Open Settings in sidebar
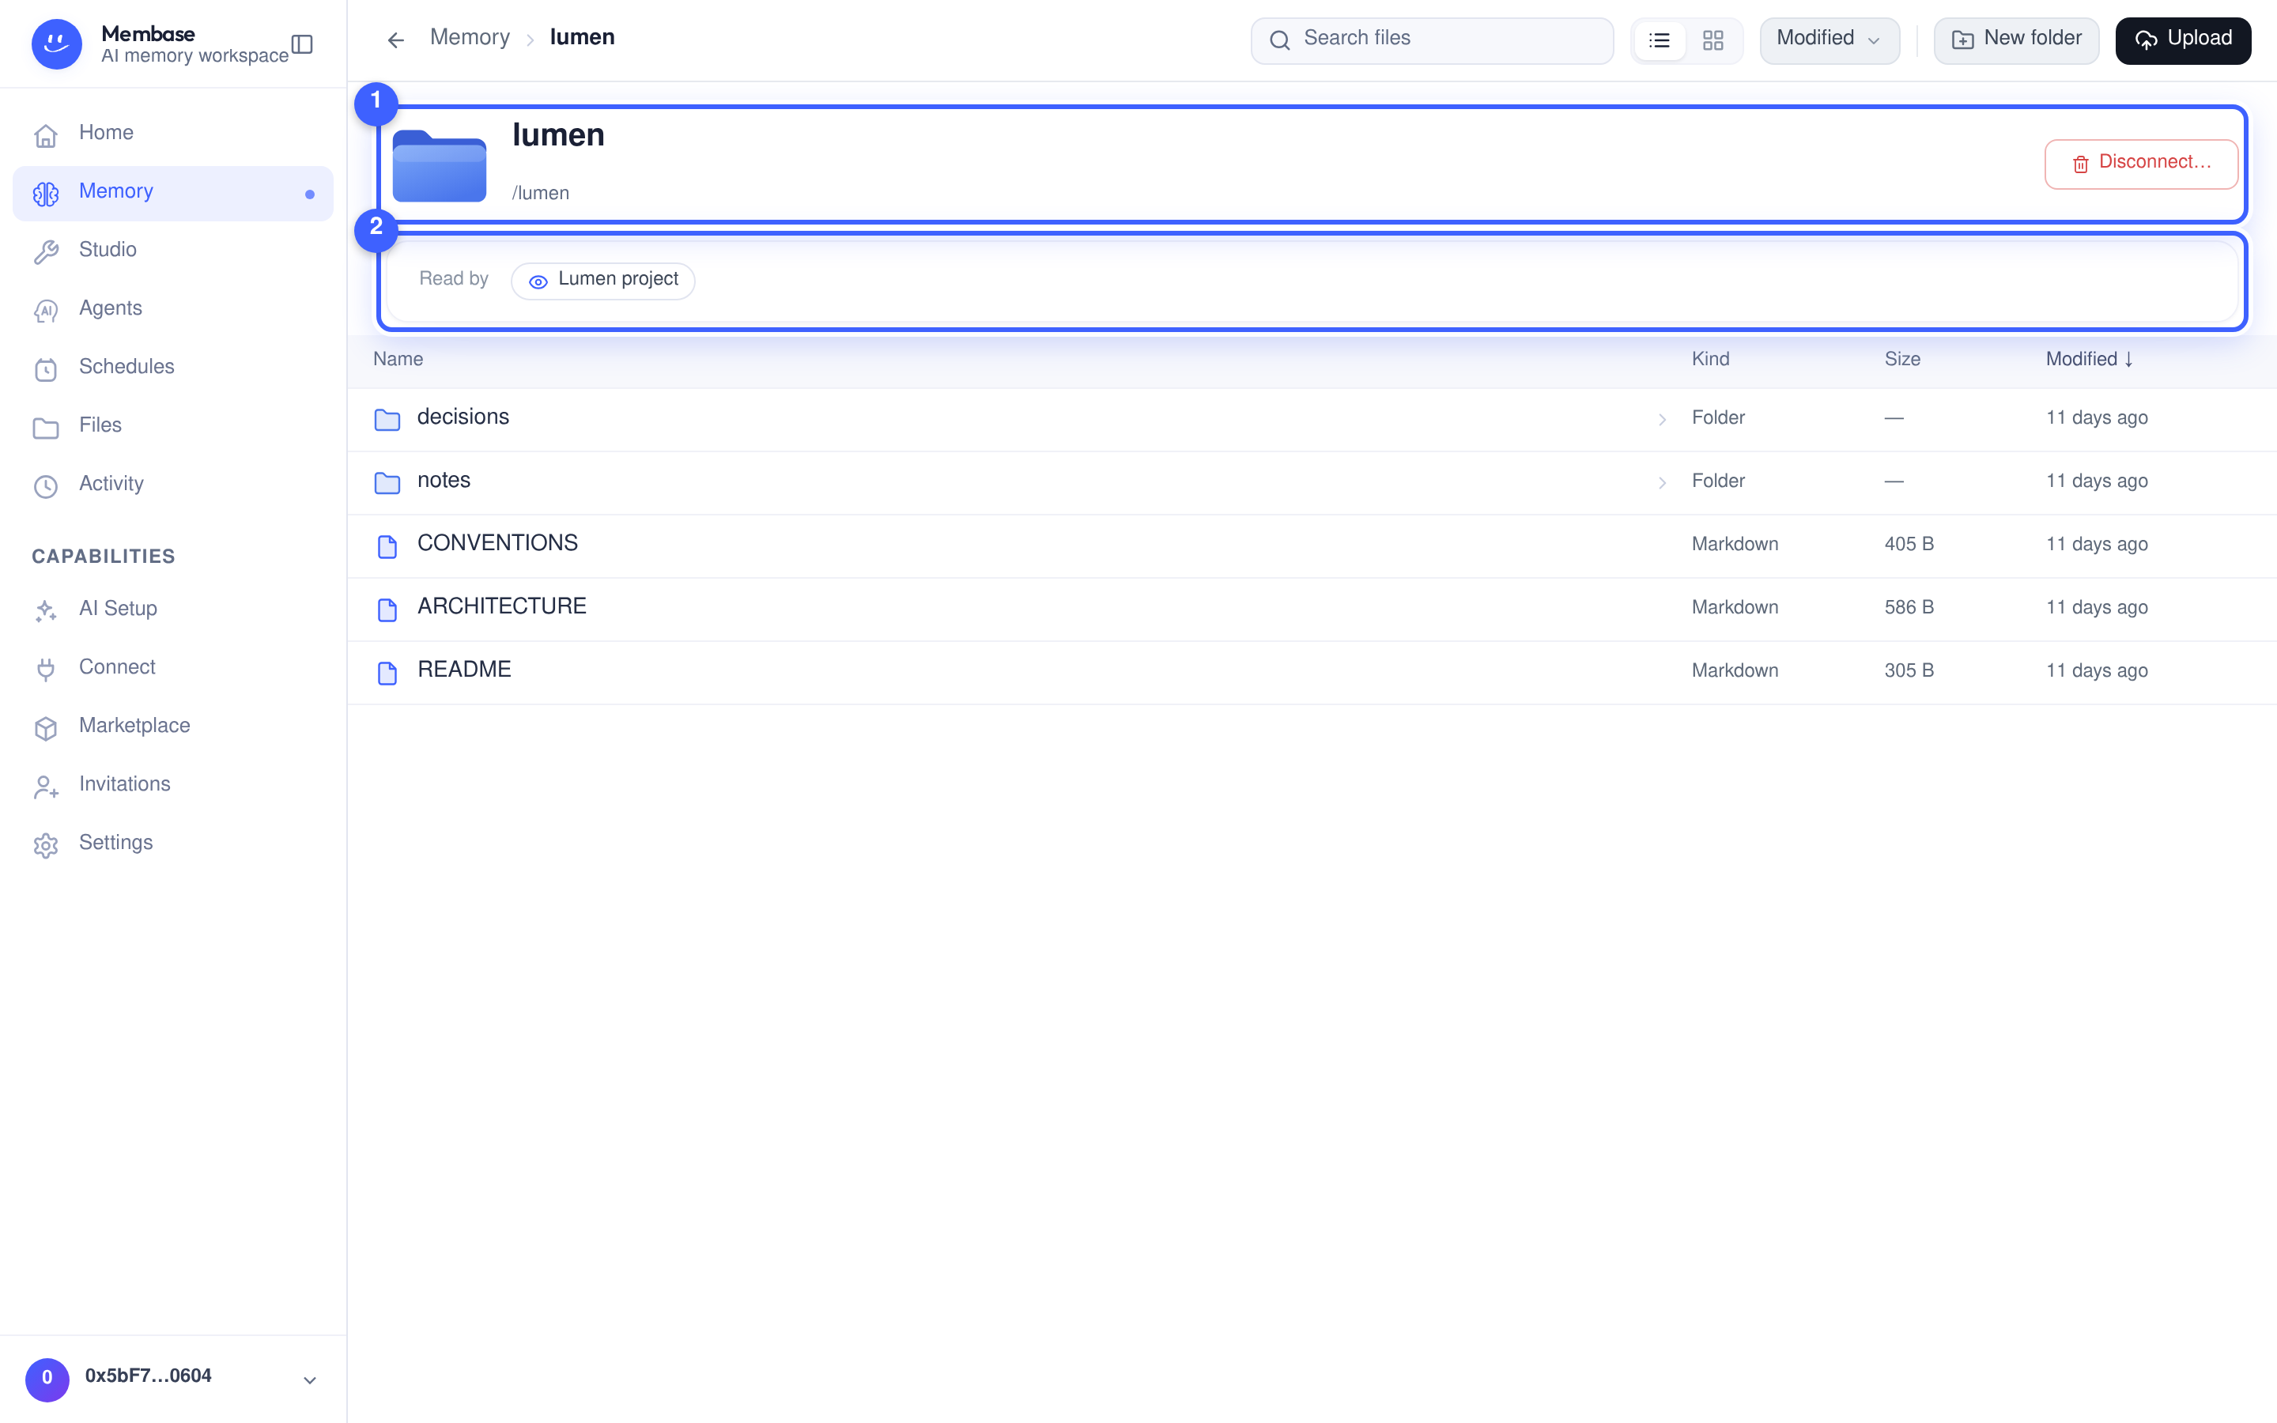Image resolution: width=2277 pixels, height=1423 pixels. (x=172, y=844)
